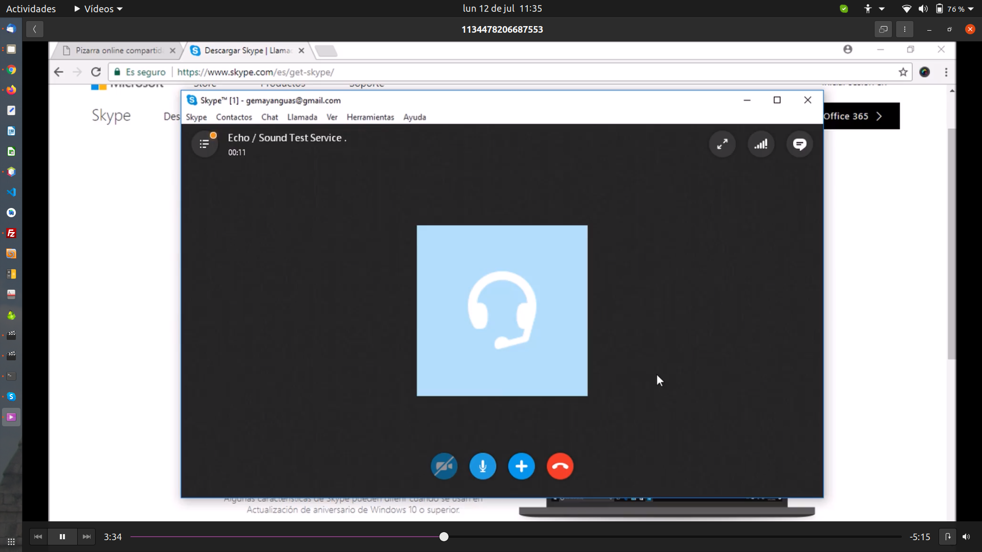
Task: Open the Ver menu
Action: (x=332, y=117)
